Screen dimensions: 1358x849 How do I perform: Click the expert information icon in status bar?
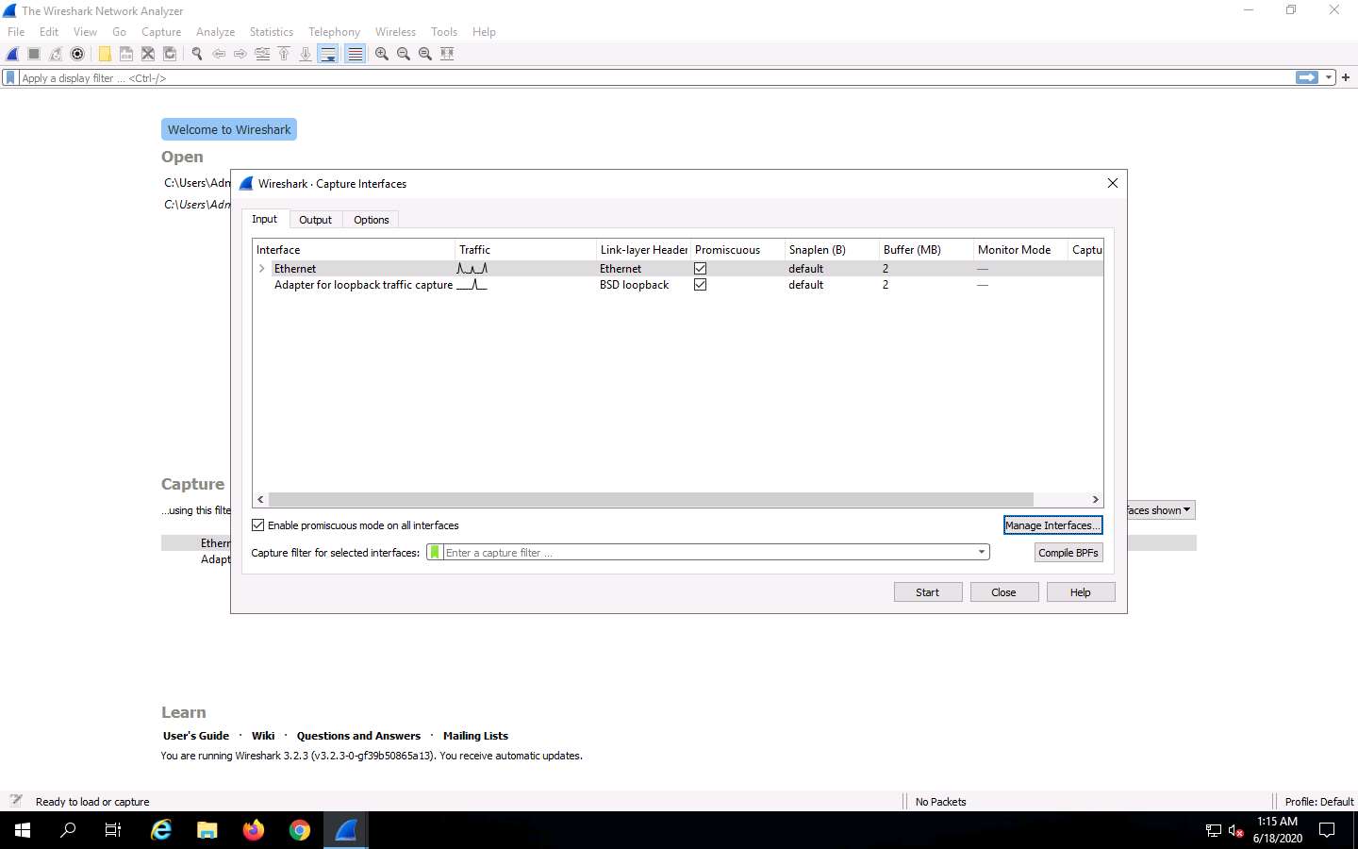pyautogui.click(x=16, y=801)
